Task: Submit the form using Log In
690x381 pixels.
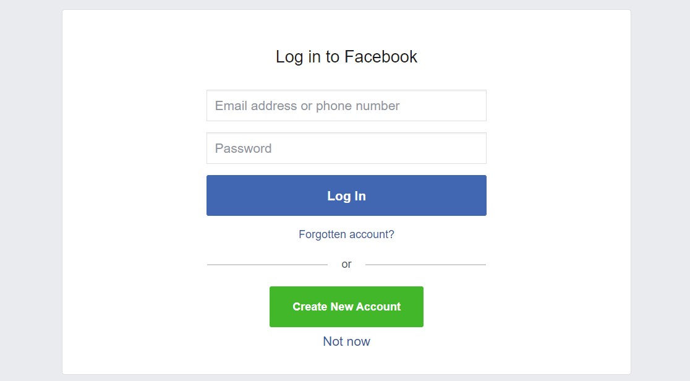Action: (x=346, y=195)
